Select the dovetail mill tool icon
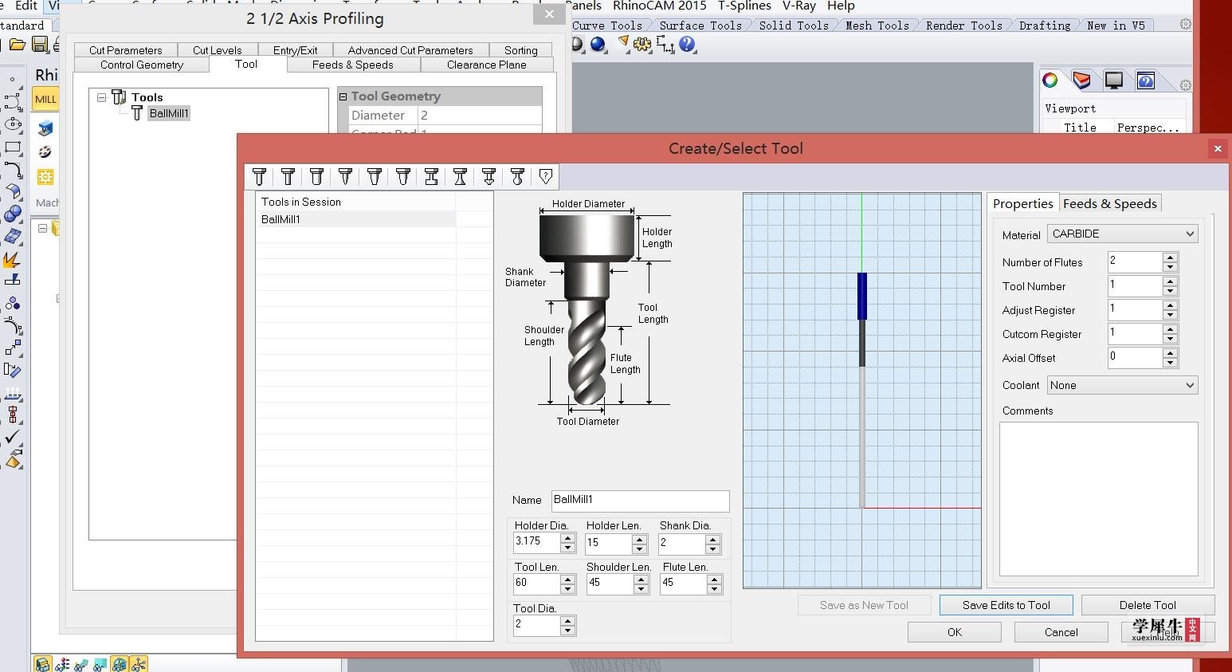This screenshot has width=1232, height=672. point(460,177)
